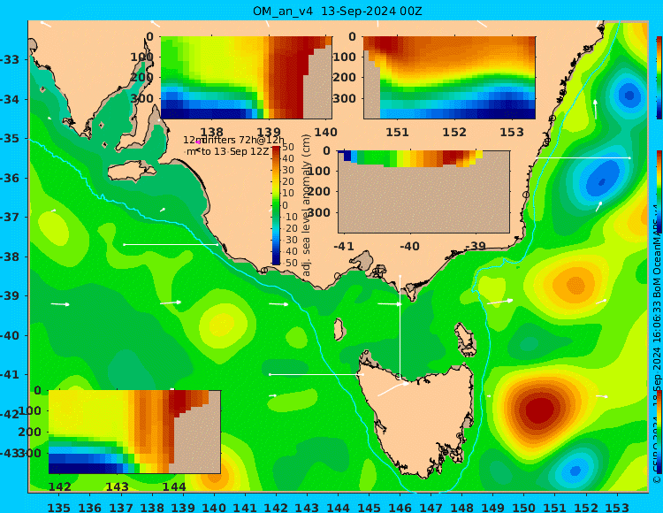Click the "-40" label under the middle inset
The image size is (663, 513).
pos(409,246)
